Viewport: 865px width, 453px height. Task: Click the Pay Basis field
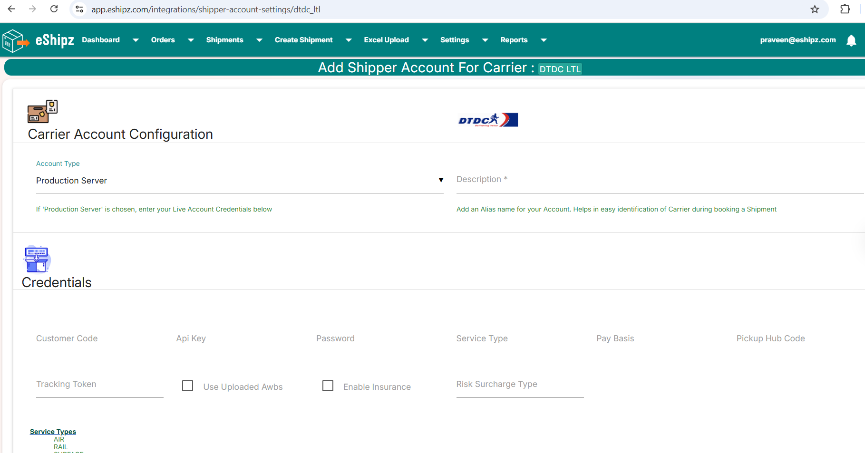pos(660,340)
